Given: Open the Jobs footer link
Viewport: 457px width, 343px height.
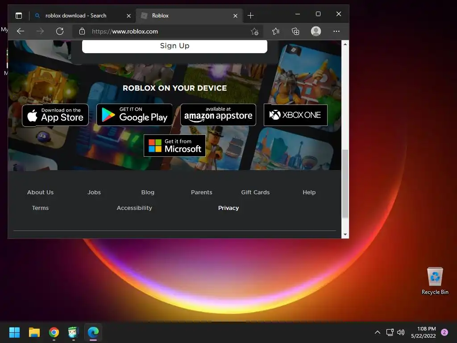Looking at the screenshot, I should (x=94, y=192).
